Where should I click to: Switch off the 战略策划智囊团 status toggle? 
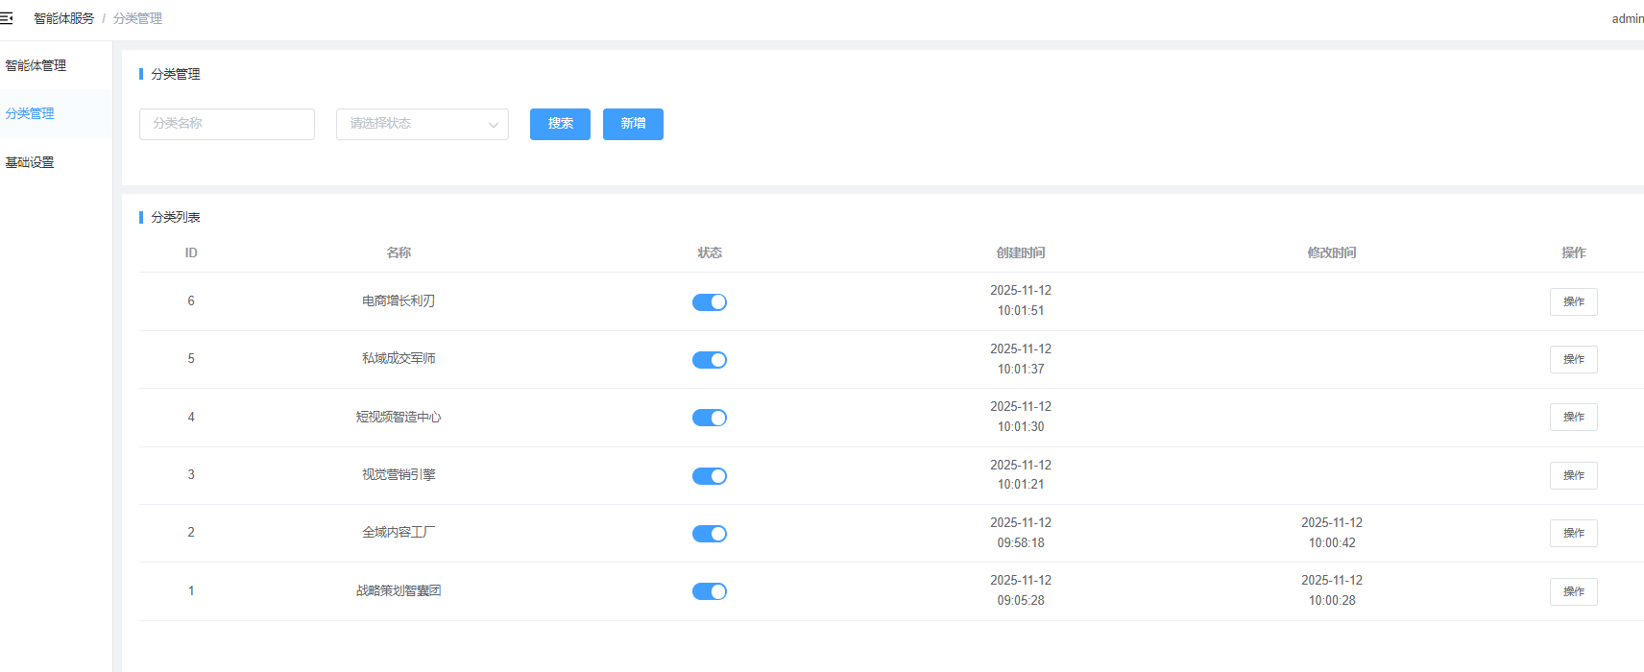[710, 591]
